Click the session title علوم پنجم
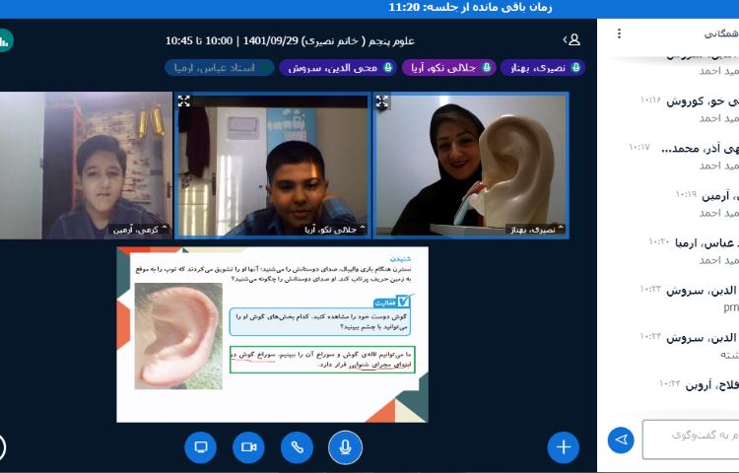Image resolution: width=739 pixels, height=473 pixels. click(x=290, y=41)
